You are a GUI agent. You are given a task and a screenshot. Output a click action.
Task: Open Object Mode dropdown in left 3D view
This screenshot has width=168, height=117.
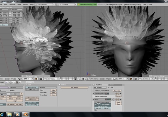pos(26,79)
